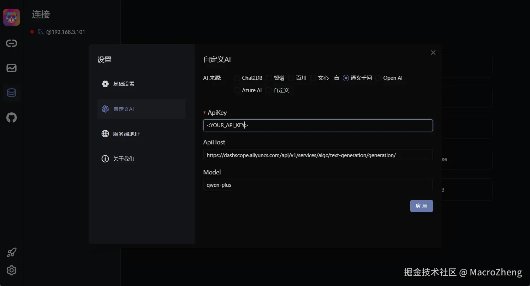Click the OpenAI logo beside 自定义AI
Screen dimensions: 530x286
[x=105, y=109]
